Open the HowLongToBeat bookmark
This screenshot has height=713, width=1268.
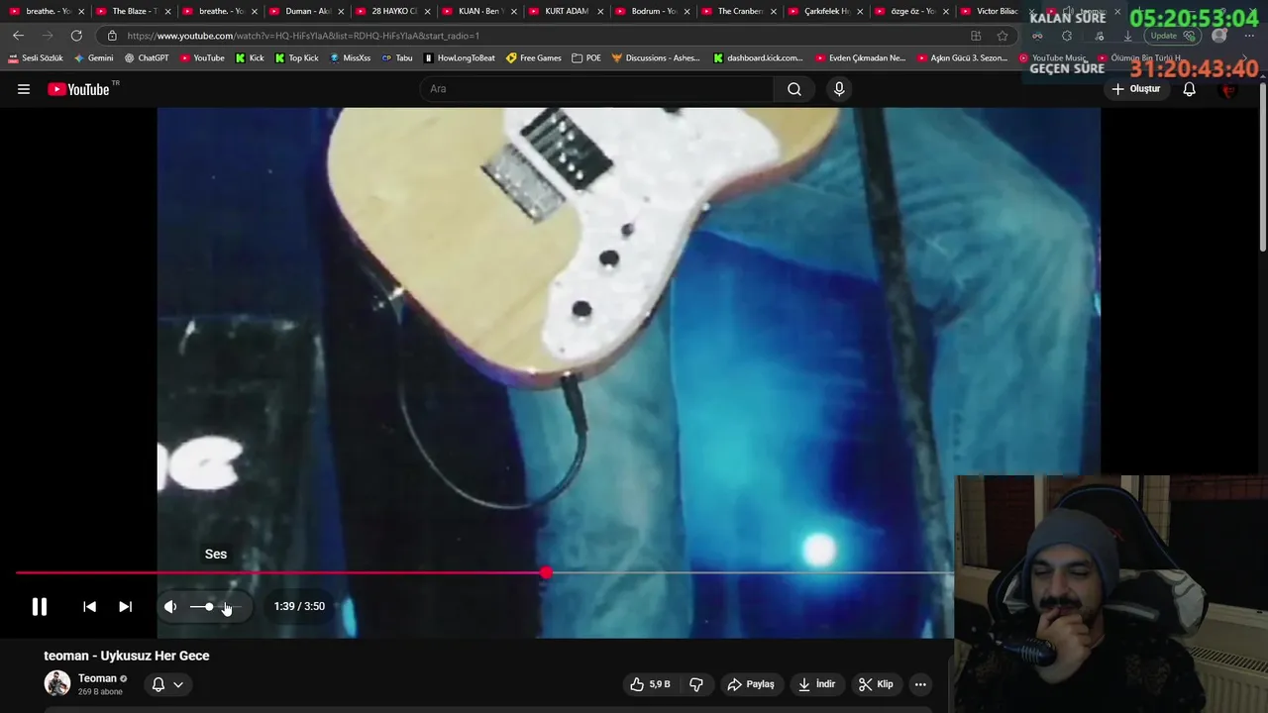coord(459,58)
